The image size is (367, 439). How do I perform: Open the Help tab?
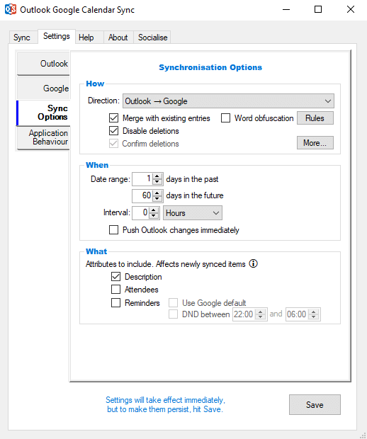pos(86,38)
